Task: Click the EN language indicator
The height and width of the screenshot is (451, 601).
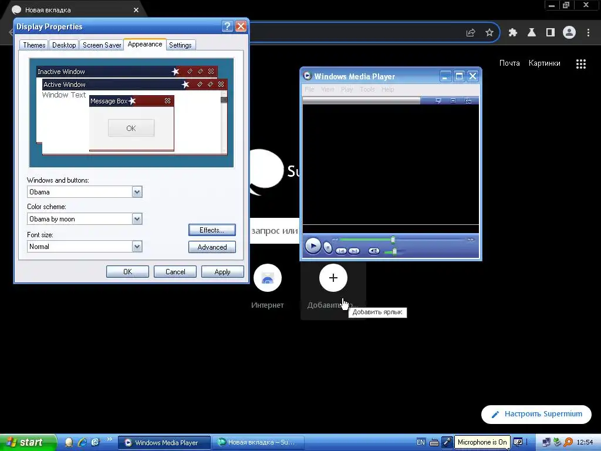Action: pyautogui.click(x=420, y=442)
